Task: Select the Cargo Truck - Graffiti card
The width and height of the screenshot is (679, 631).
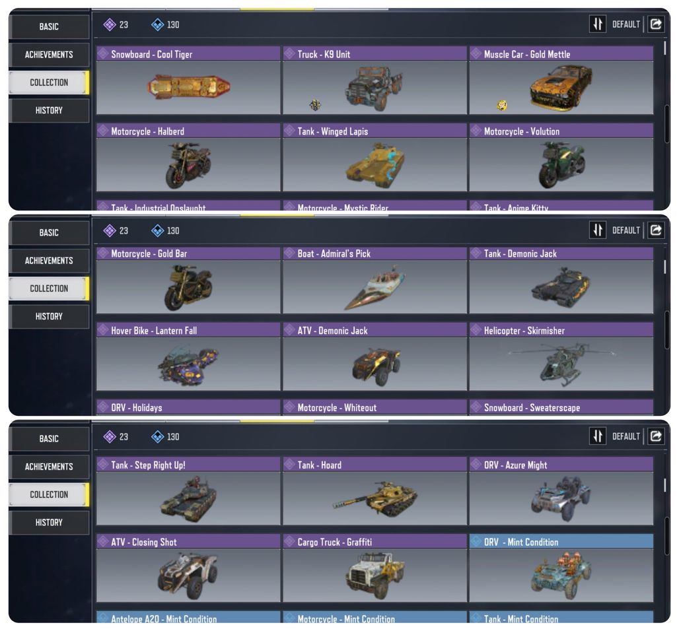Action: tap(375, 568)
